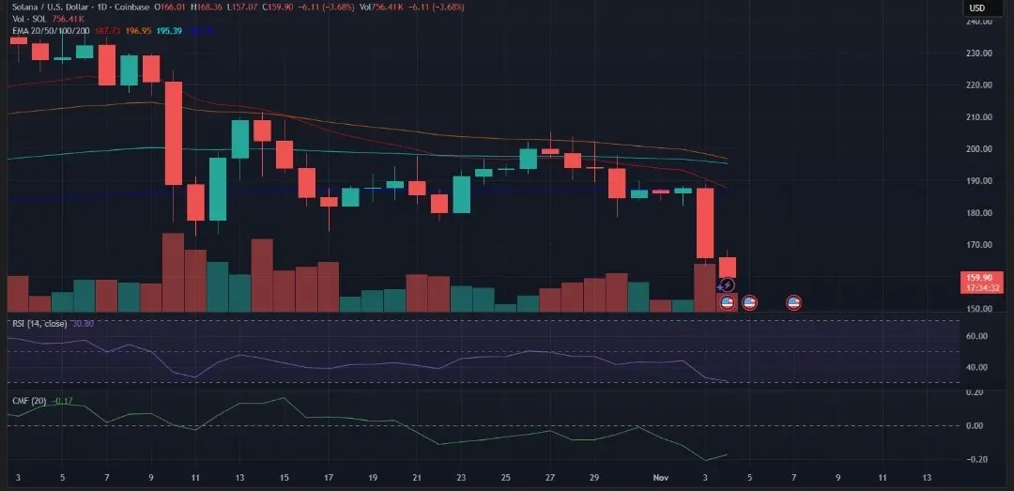Click the 210.00 price axis label
This screenshot has height=491, width=1014.
(978, 117)
